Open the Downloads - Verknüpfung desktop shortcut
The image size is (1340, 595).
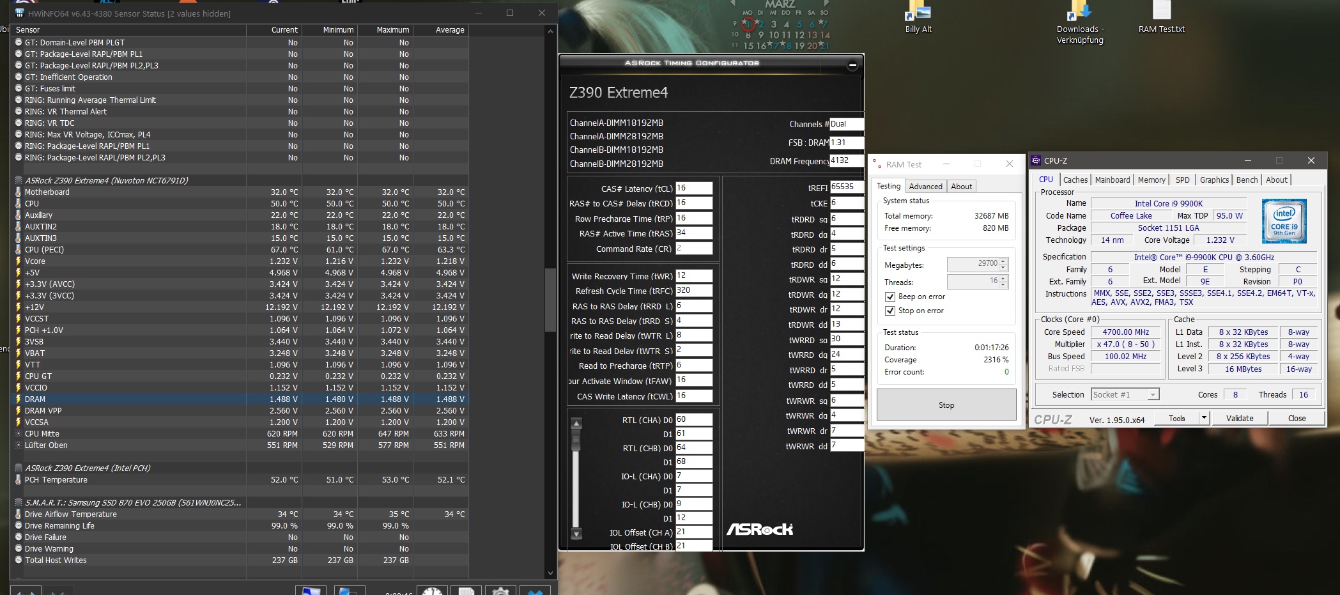[1080, 22]
